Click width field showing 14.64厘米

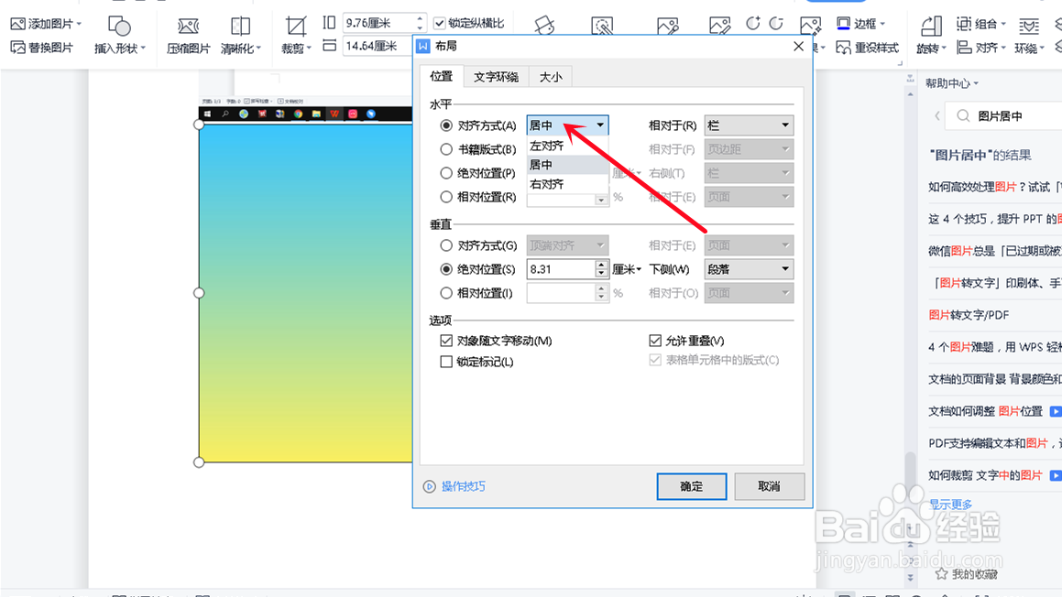378,46
